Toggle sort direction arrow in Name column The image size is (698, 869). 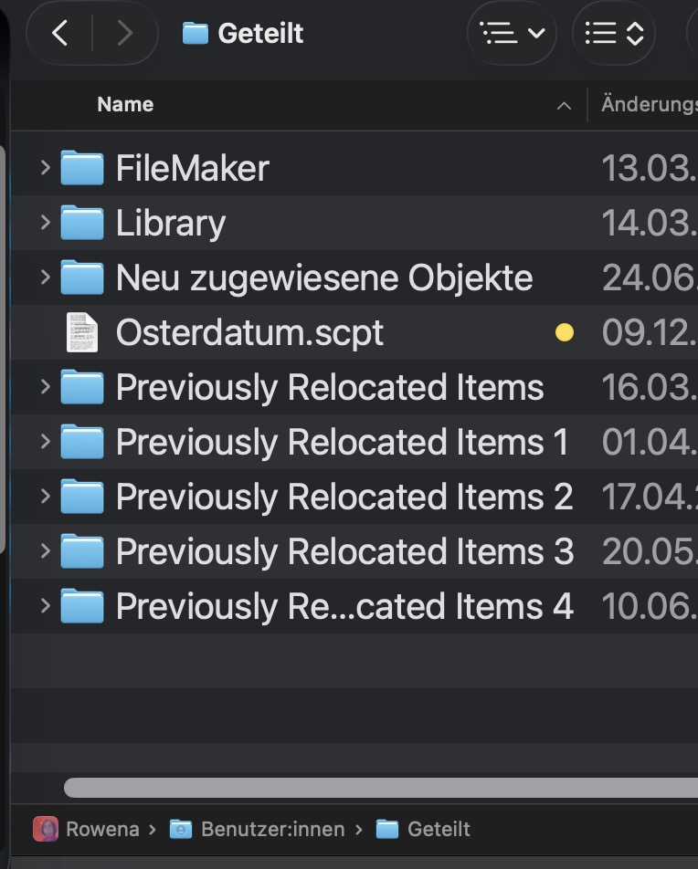564,106
